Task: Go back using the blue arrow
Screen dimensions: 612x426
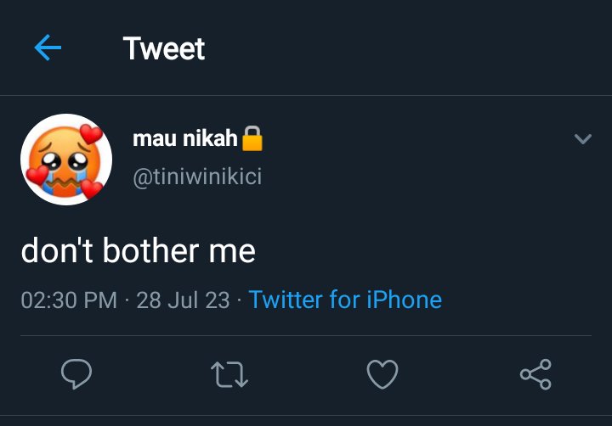Action: (x=48, y=48)
